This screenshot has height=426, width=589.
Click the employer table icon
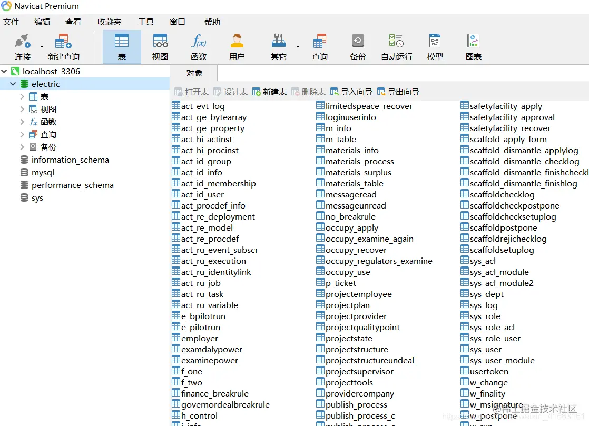176,338
